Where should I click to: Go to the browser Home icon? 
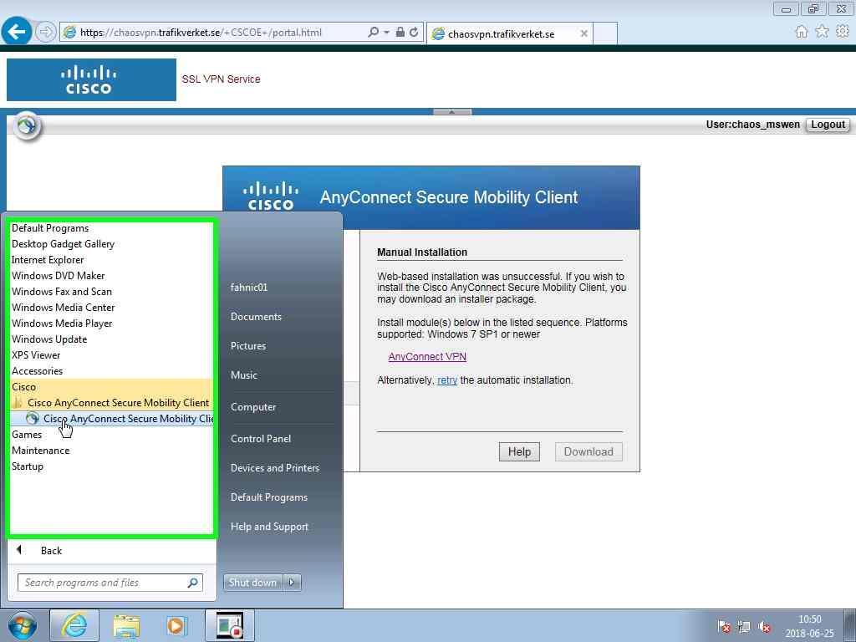[x=801, y=32]
